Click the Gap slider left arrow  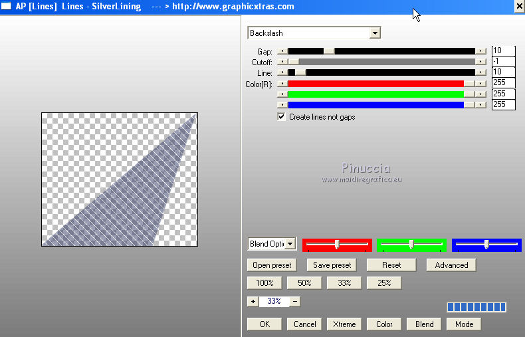tap(283, 51)
